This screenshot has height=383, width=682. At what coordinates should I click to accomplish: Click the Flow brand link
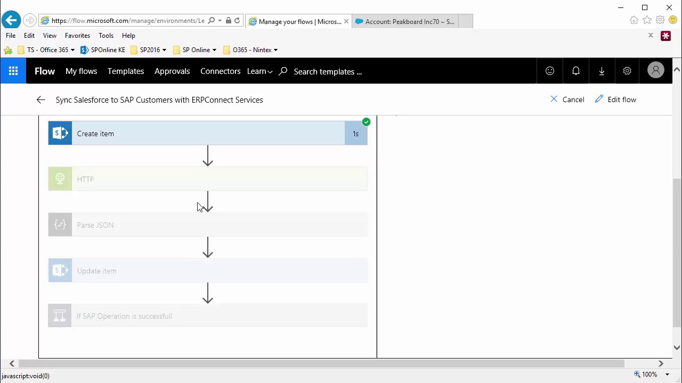tap(45, 71)
